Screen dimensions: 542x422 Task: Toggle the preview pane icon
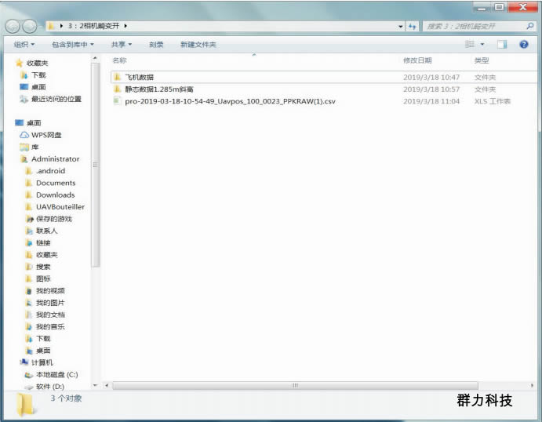point(502,45)
